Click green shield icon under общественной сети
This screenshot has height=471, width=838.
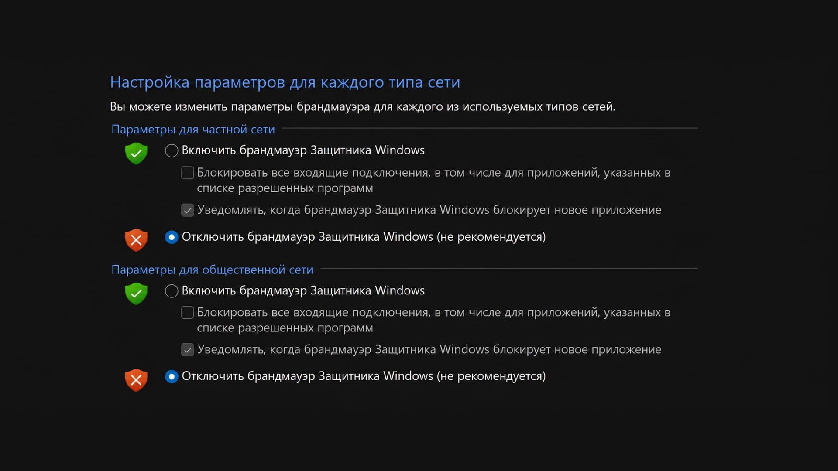pos(136,294)
